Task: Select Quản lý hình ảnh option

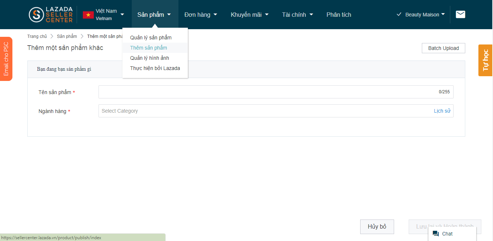Action: click(150, 58)
